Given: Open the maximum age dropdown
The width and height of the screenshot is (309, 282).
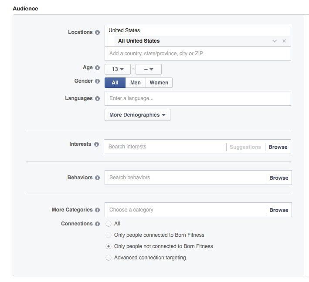Looking at the screenshot, I should pyautogui.click(x=149, y=69).
